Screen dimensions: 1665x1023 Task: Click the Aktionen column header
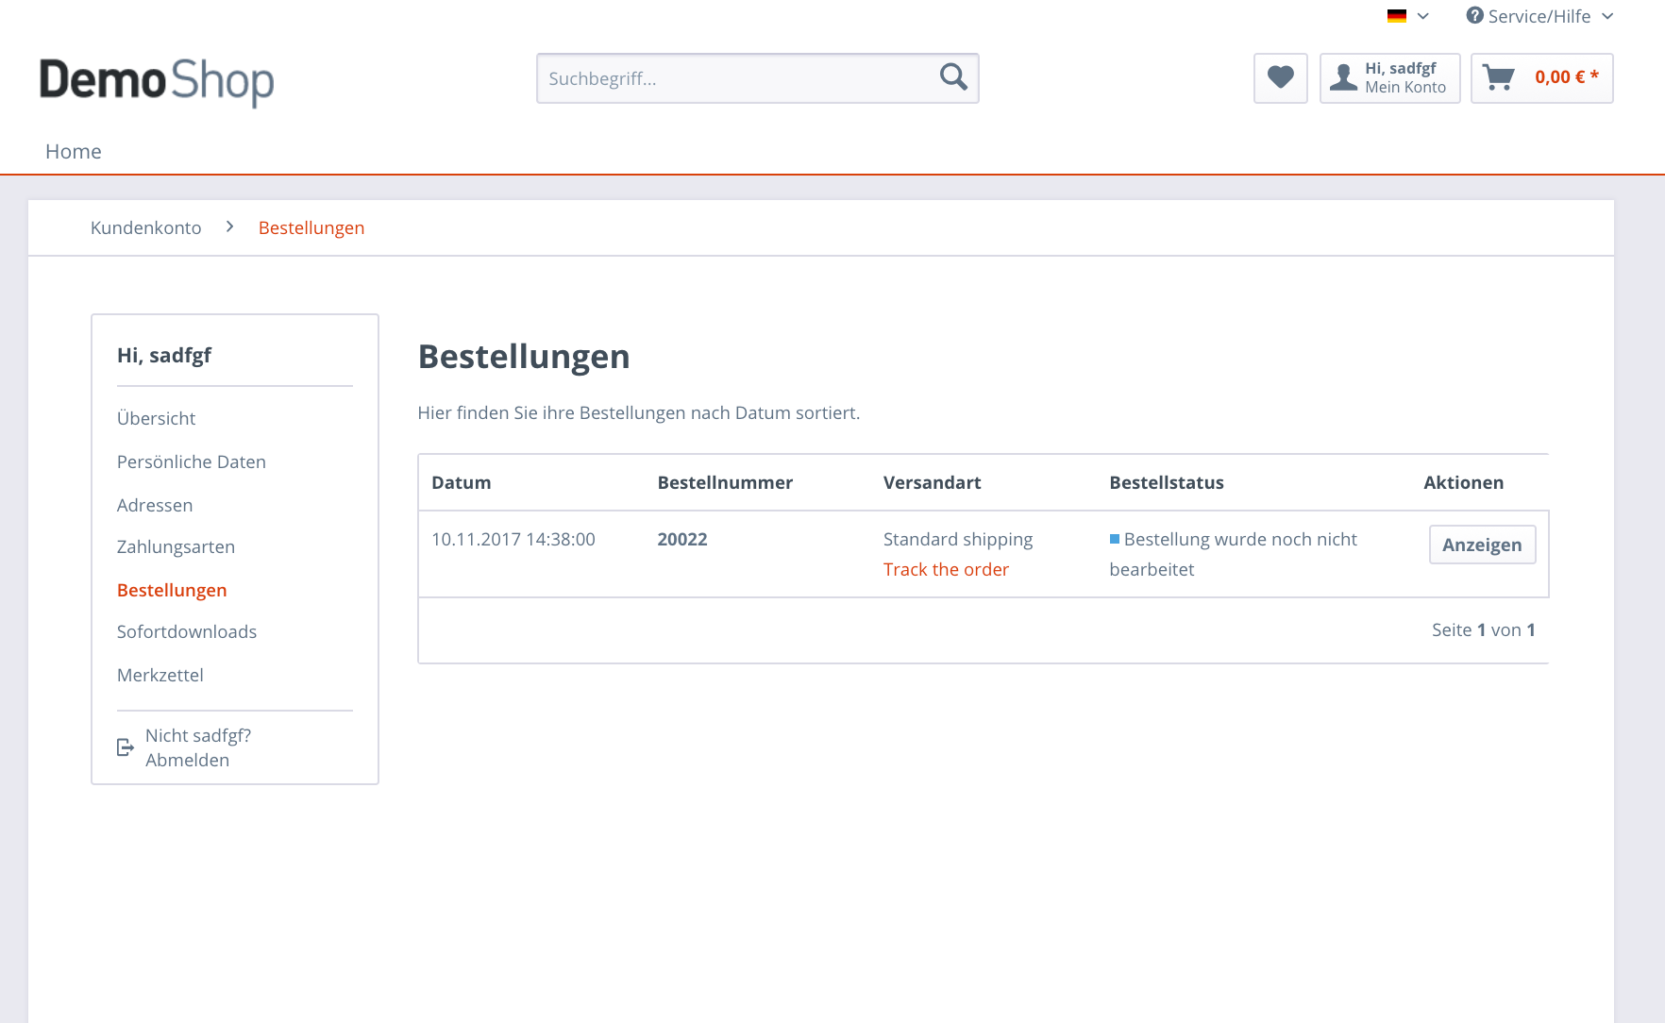pos(1464,482)
